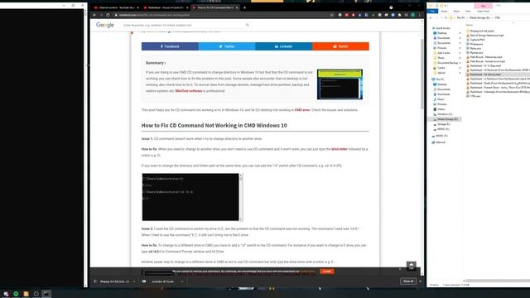Switch to the YouTube Channel content tab

[x=116, y=7]
